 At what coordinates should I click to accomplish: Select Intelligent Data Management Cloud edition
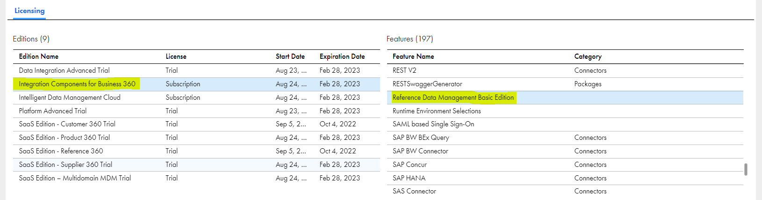[x=196, y=97]
